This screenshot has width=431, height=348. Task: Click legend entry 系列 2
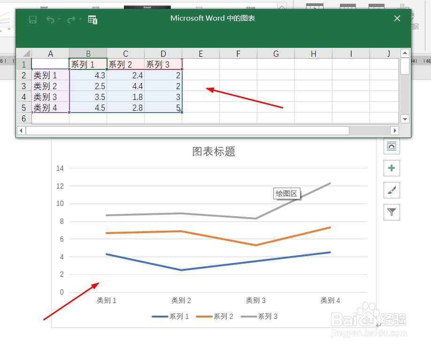[x=215, y=317]
